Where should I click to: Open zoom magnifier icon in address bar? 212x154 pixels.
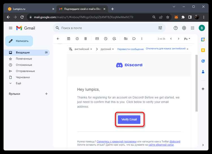tap(154, 17)
